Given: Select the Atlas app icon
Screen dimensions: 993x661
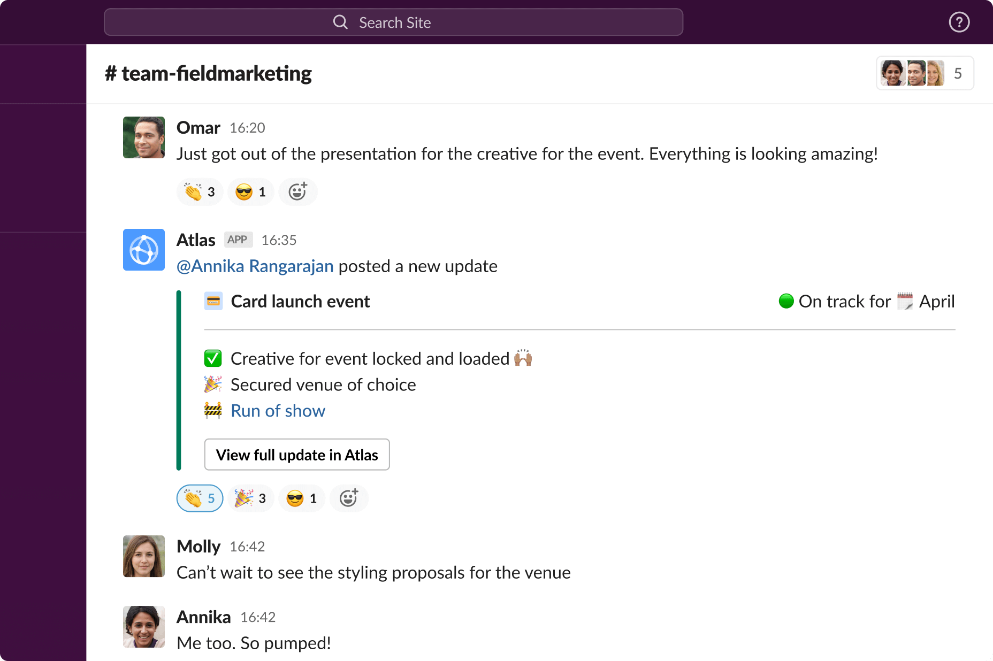Looking at the screenshot, I should click(x=143, y=250).
